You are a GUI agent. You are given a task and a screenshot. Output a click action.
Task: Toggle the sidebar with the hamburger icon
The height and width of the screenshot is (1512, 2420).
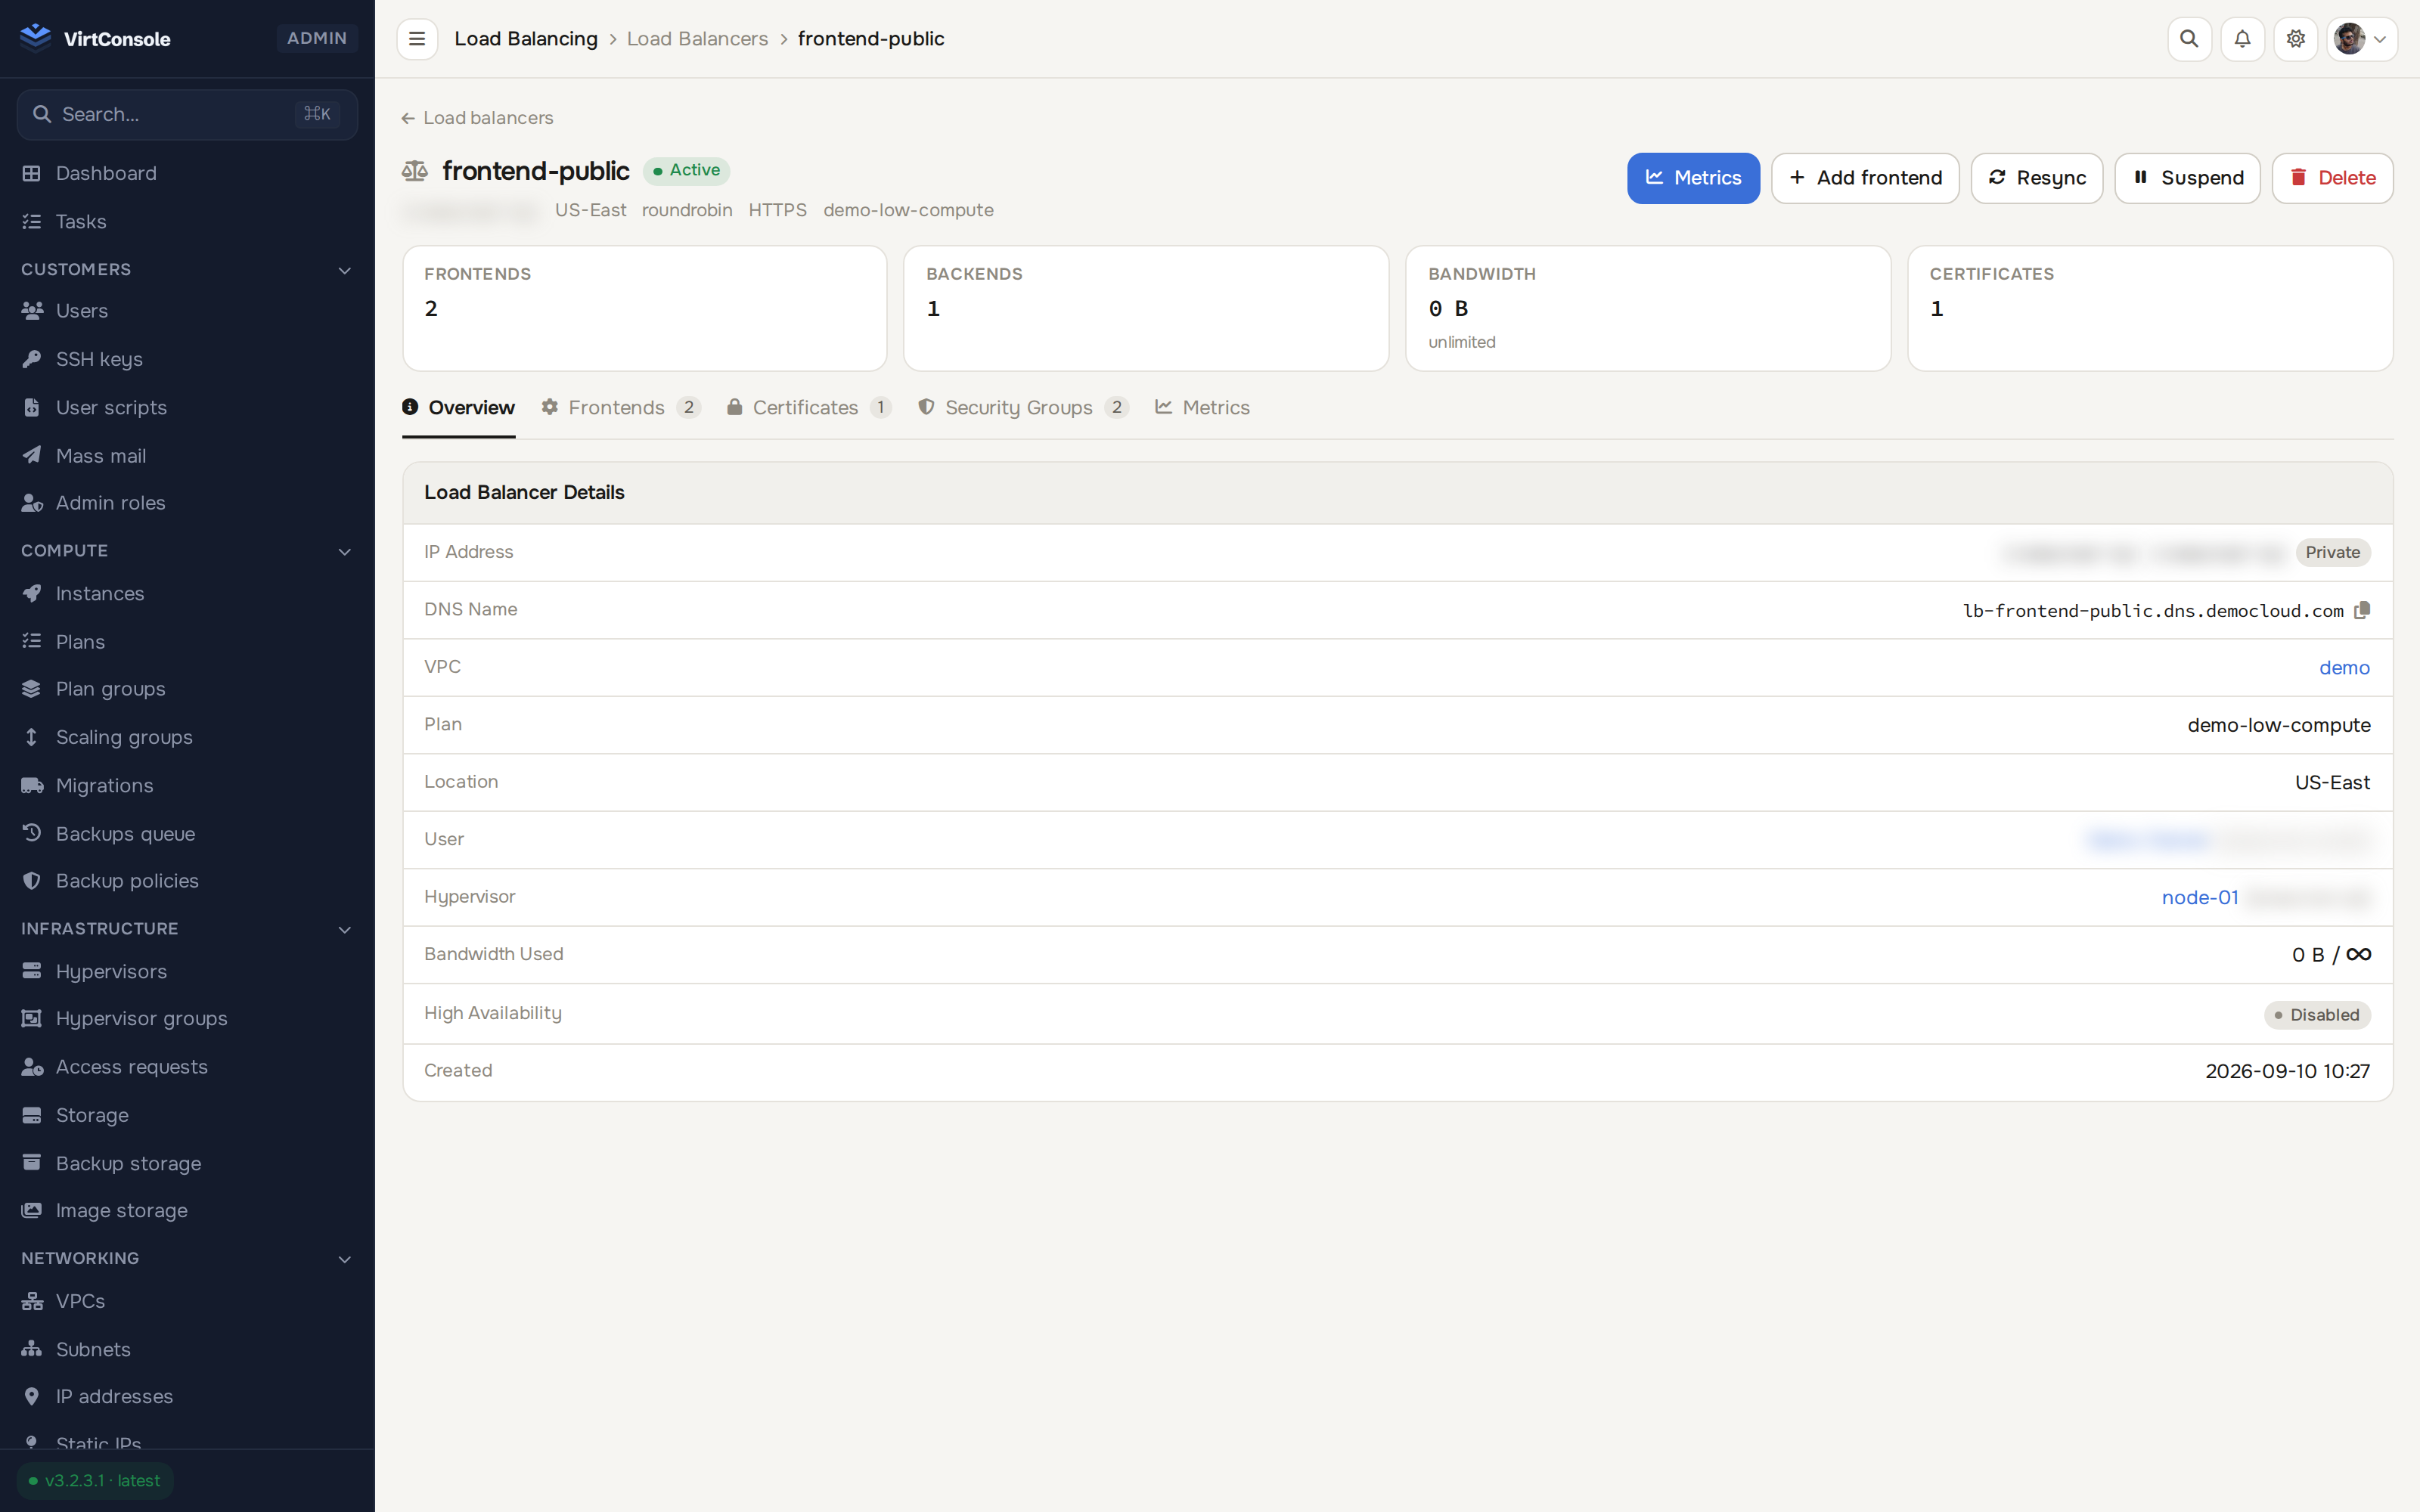(x=417, y=39)
